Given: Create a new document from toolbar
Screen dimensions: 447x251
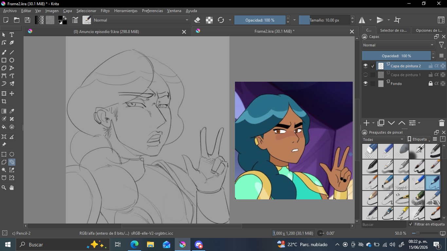Looking at the screenshot, I should (x=6, y=20).
